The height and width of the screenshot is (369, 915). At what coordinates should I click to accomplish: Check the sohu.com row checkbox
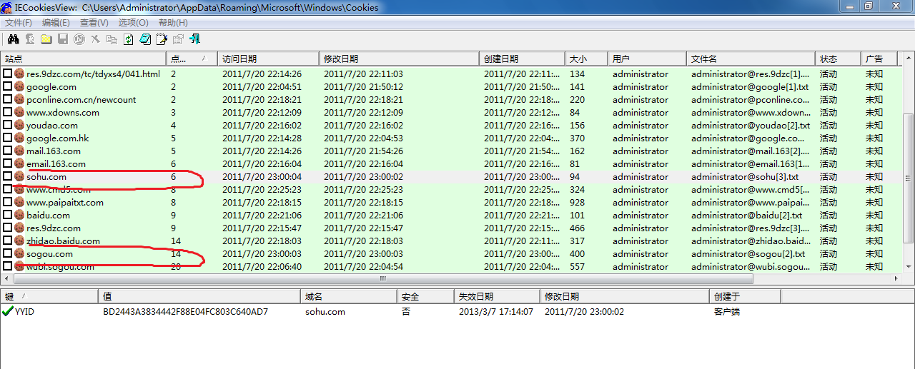(x=8, y=176)
